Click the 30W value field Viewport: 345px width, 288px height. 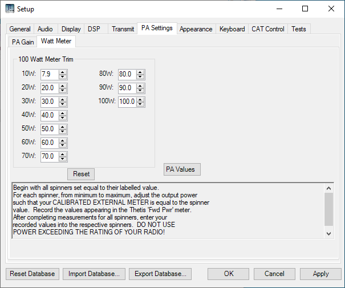[x=50, y=102]
